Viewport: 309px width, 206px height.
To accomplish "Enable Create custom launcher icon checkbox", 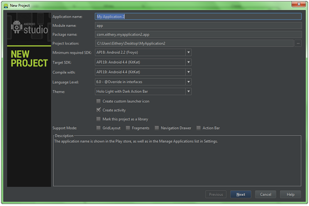I will (x=98, y=101).
